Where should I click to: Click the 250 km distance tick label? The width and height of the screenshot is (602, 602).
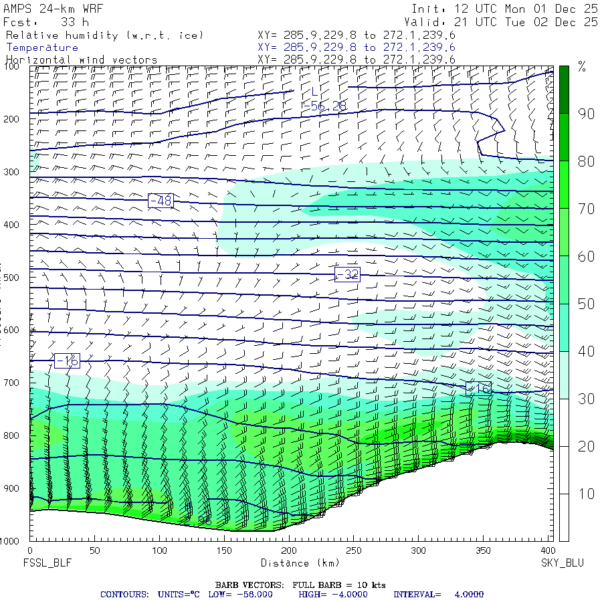(x=353, y=550)
